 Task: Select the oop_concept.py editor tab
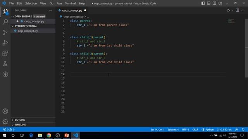pos(72,10)
